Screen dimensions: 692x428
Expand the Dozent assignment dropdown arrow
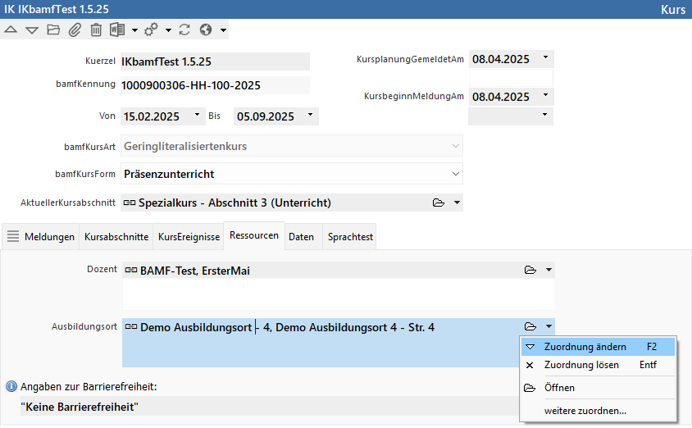pos(549,270)
